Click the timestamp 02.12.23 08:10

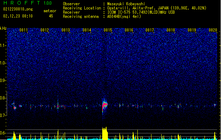[18, 16]
